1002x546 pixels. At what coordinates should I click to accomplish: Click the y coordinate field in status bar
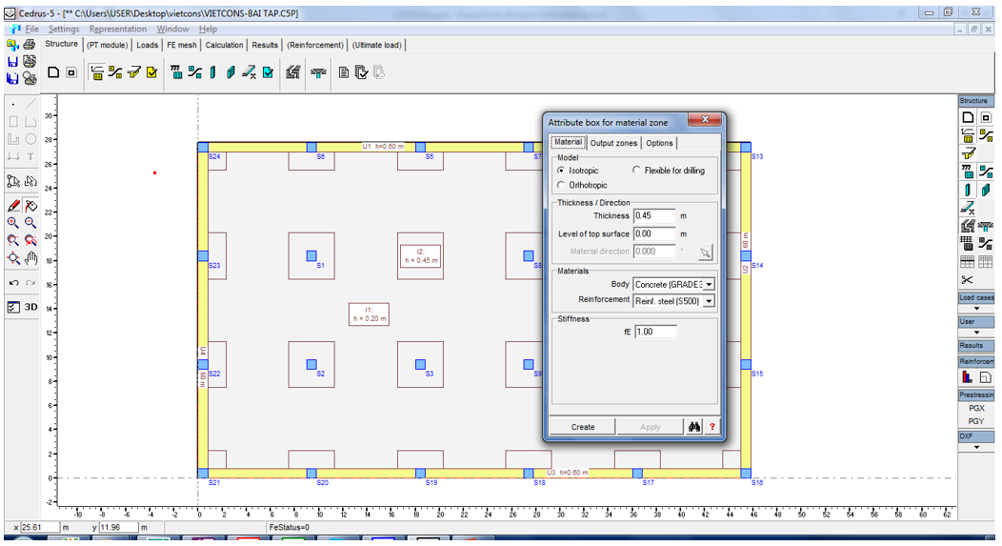(x=119, y=528)
